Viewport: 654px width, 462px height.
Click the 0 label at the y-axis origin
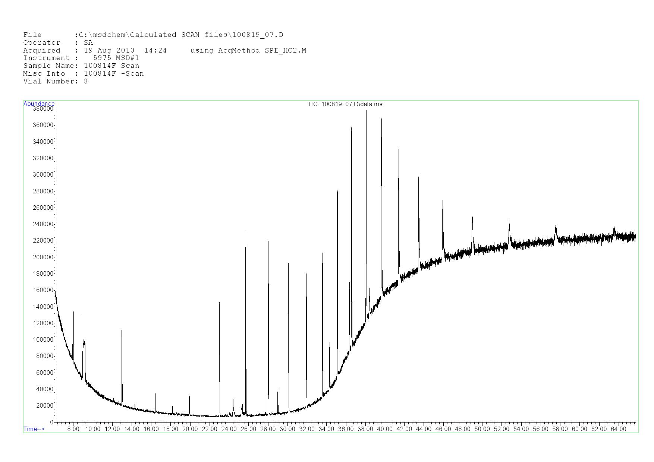[52, 422]
